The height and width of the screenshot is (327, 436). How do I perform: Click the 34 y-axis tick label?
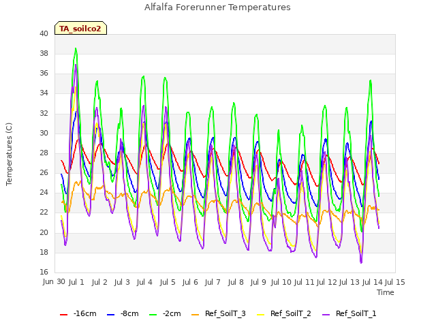coord(44,93)
